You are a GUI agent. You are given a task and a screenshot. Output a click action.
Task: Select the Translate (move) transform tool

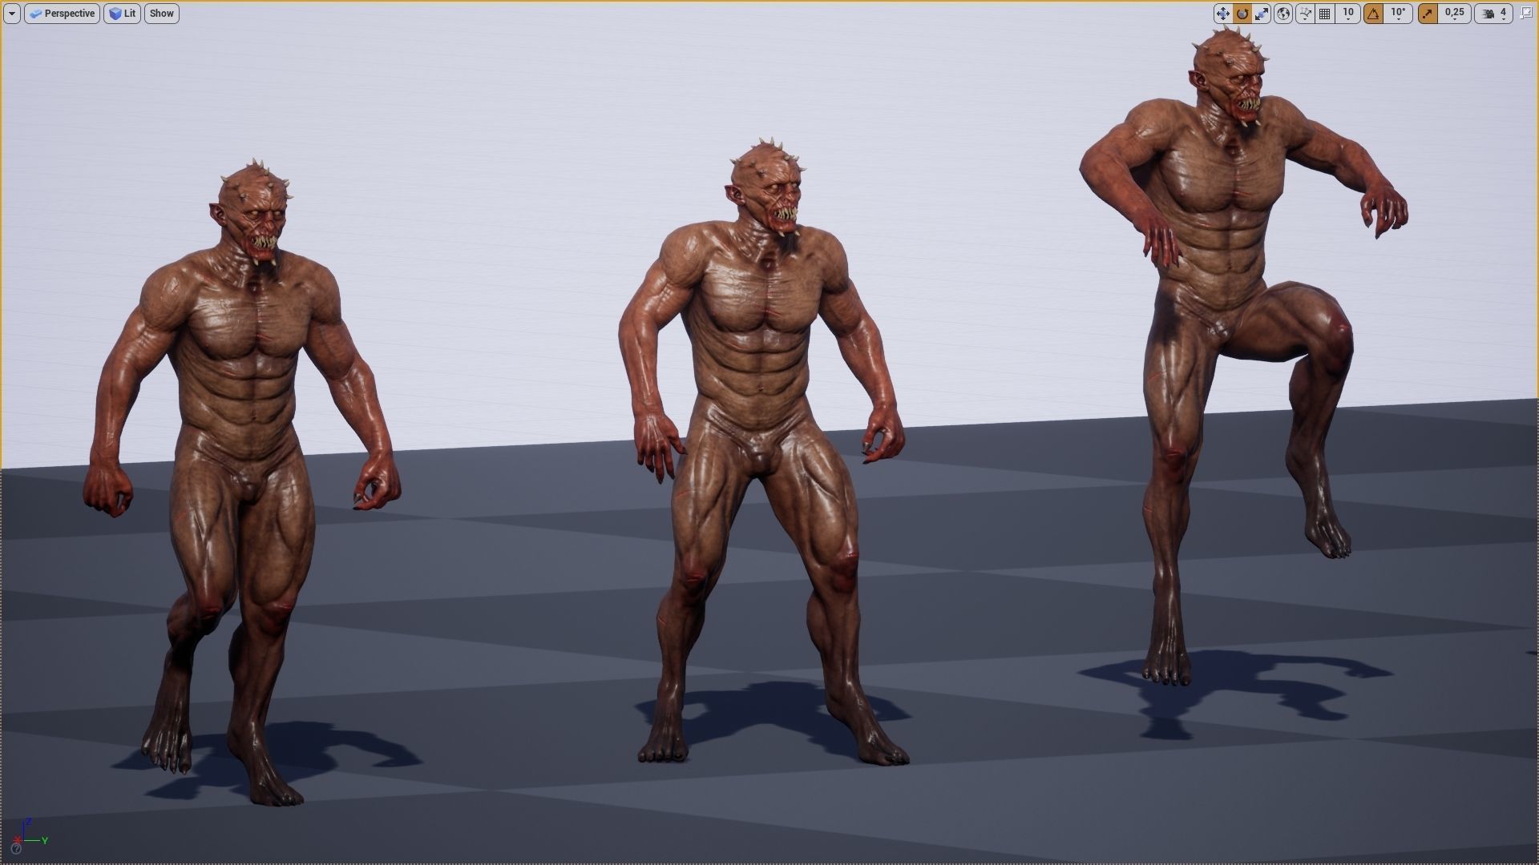[x=1222, y=14]
